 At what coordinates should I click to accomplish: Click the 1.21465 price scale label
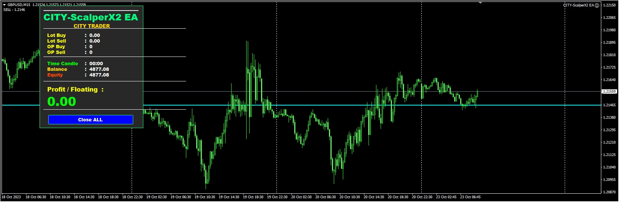[x=610, y=105]
